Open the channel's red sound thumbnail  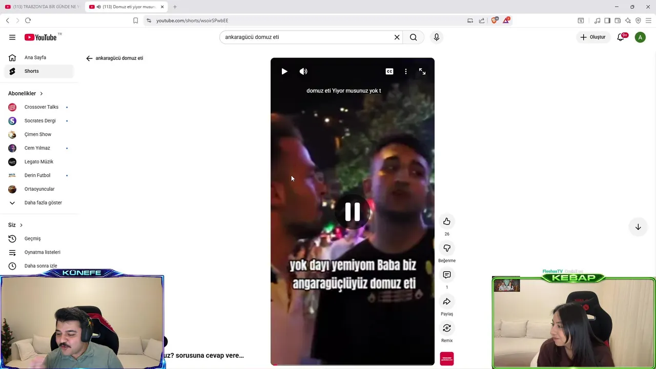[x=447, y=359]
